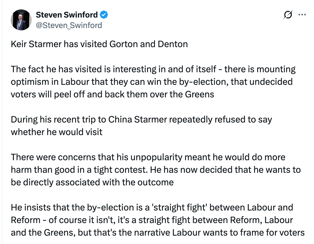The height and width of the screenshot is (244, 314).
Task: Click the blue verified badge
Action: (104, 15)
